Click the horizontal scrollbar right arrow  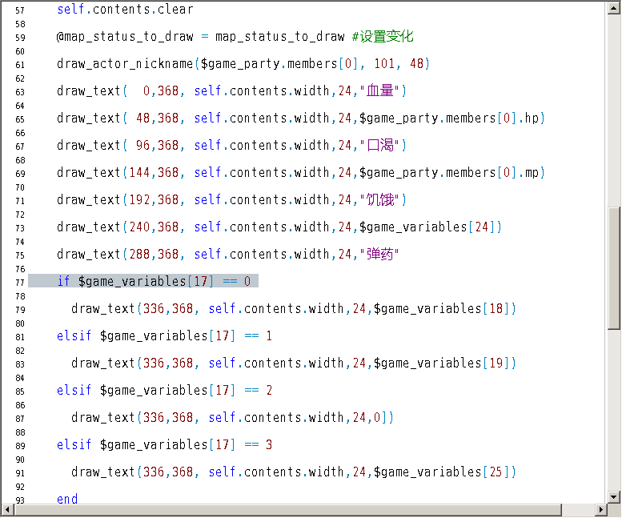pos(601,510)
